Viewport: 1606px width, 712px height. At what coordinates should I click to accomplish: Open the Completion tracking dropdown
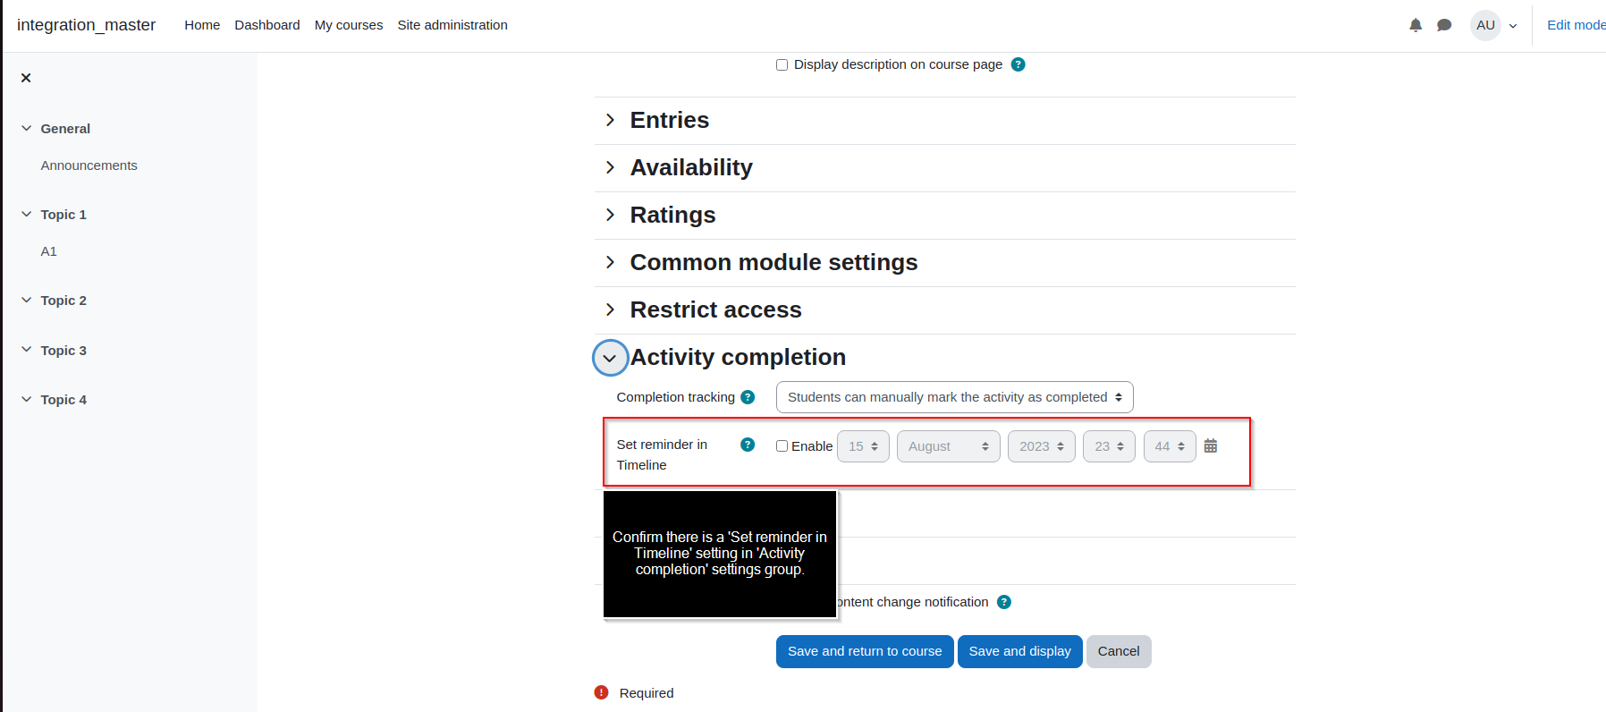coord(954,397)
